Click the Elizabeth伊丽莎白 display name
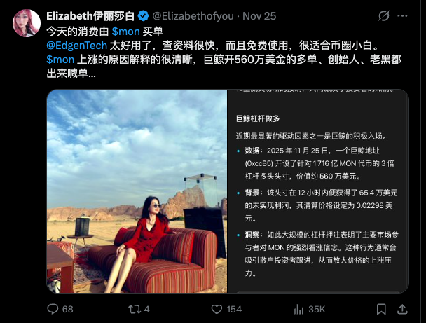426x323 pixels. pos(90,16)
